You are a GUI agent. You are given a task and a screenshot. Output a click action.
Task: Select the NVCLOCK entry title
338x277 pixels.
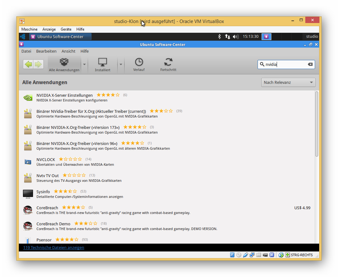[x=46, y=159]
